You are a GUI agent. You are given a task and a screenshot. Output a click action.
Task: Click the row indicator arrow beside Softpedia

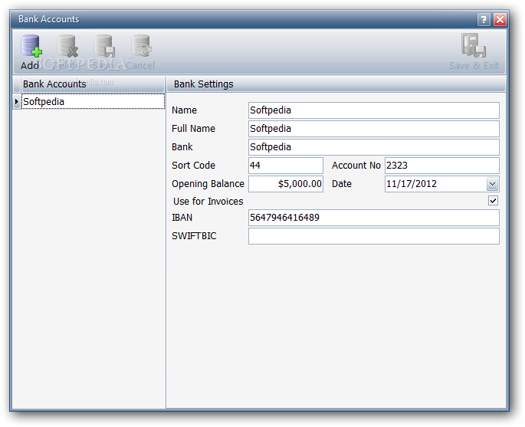pyautogui.click(x=17, y=101)
